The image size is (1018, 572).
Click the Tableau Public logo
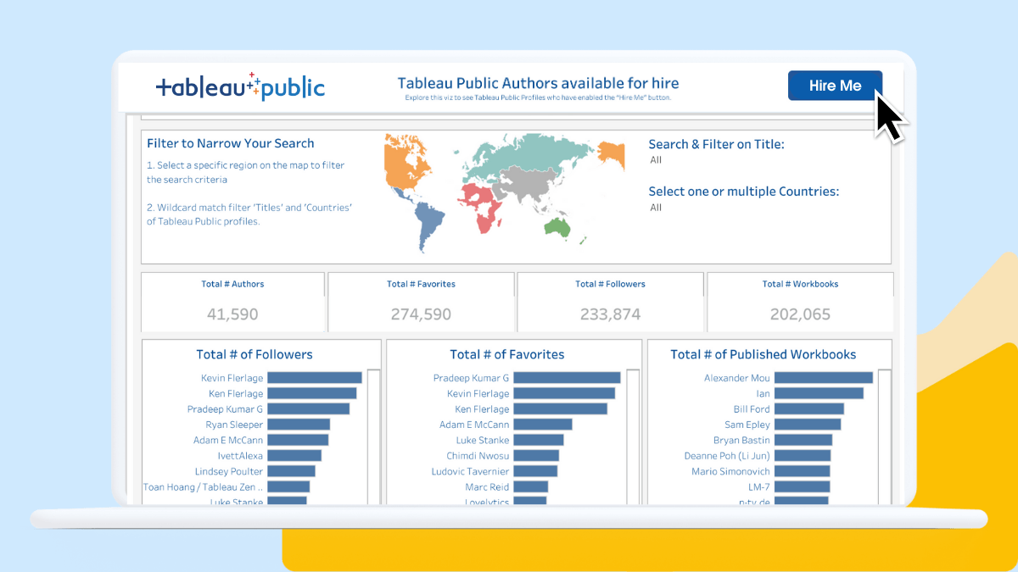coord(240,86)
